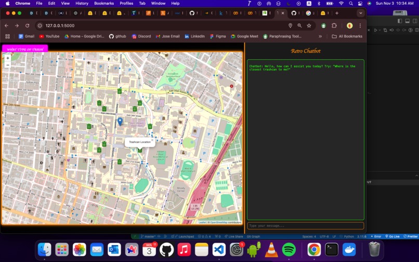Zoom out on the map
The height and width of the screenshot is (262, 419).
(x=8, y=64)
